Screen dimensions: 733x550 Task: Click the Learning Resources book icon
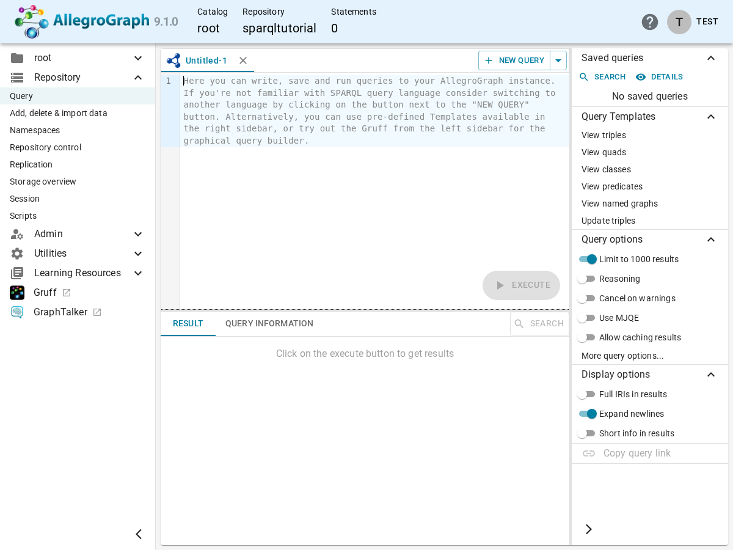point(17,273)
